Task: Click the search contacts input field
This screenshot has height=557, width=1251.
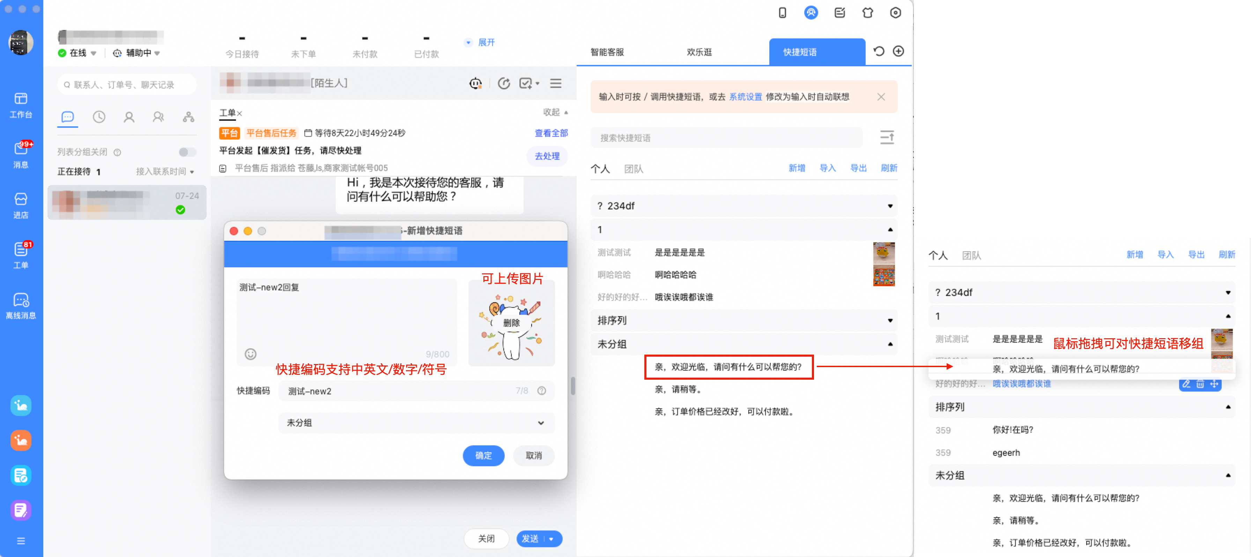Action: coord(127,84)
